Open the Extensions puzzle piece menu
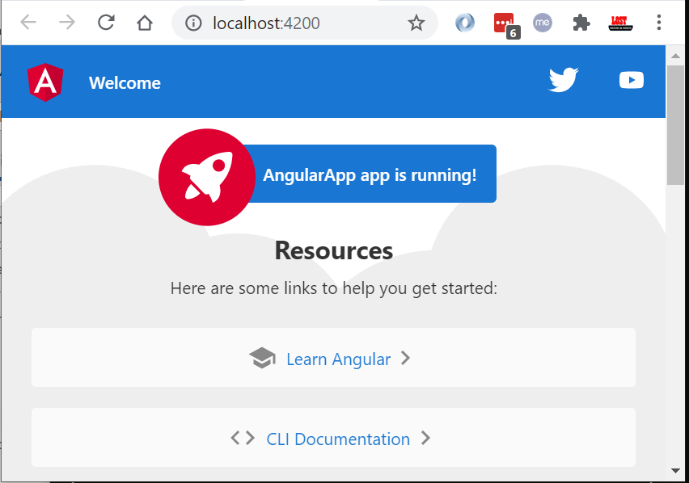 pyautogui.click(x=581, y=23)
